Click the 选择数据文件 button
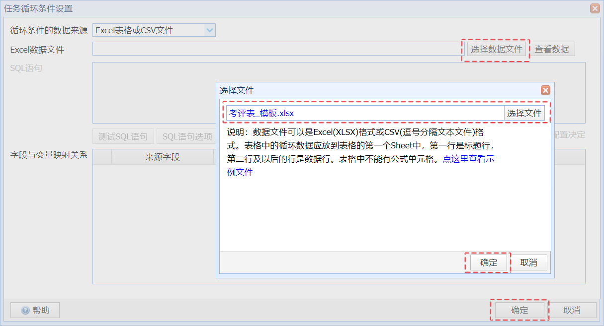The width and height of the screenshot is (604, 326). click(496, 49)
